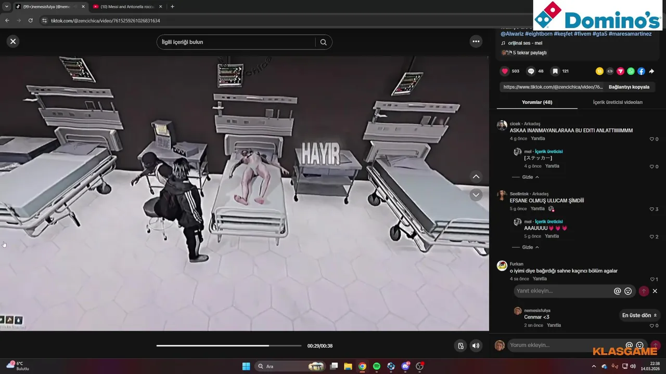Open Discord from the taskbar
Viewport: 666px width, 374px height.
[x=405, y=366]
